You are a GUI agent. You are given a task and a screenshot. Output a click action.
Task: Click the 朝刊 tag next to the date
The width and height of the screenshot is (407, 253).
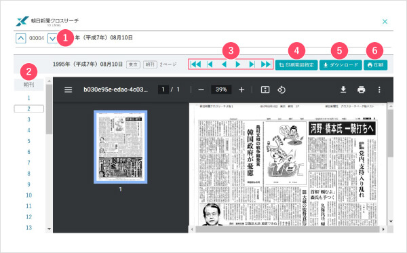tap(150, 64)
